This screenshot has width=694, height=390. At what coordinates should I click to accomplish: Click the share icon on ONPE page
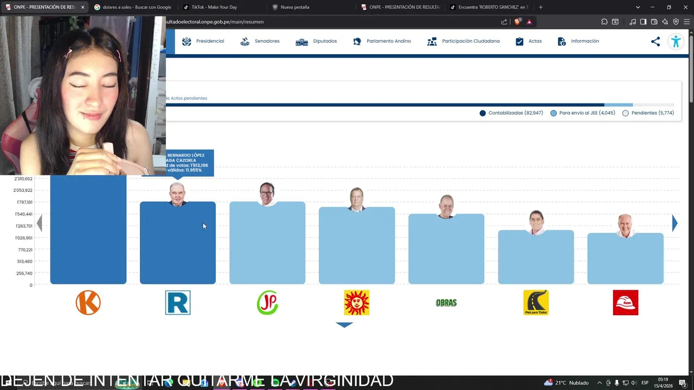[656, 42]
